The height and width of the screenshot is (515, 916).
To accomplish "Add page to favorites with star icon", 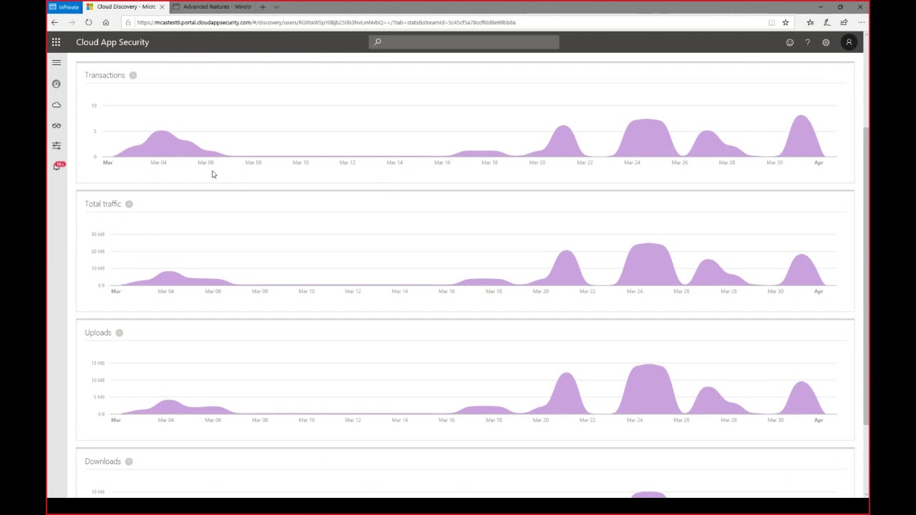I will (x=785, y=22).
